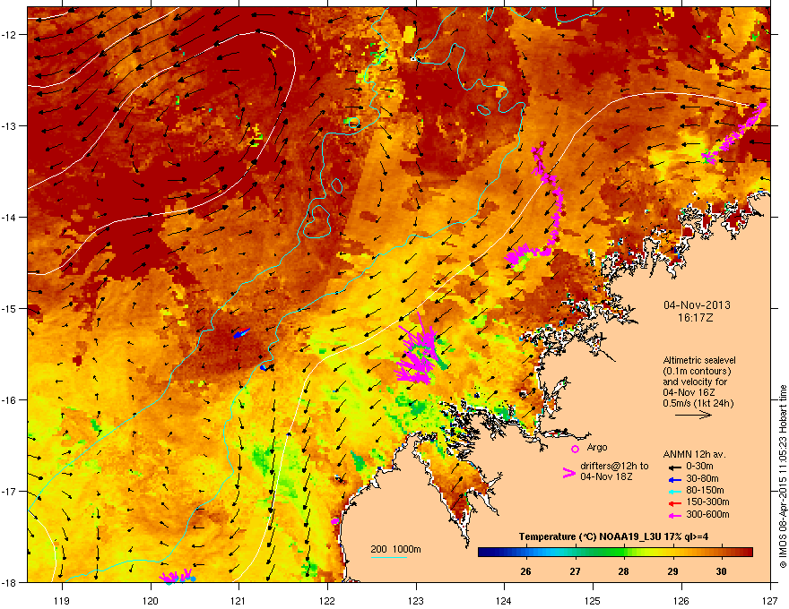Click the blue ANMN mooring arrow near 121°E

coord(242,332)
